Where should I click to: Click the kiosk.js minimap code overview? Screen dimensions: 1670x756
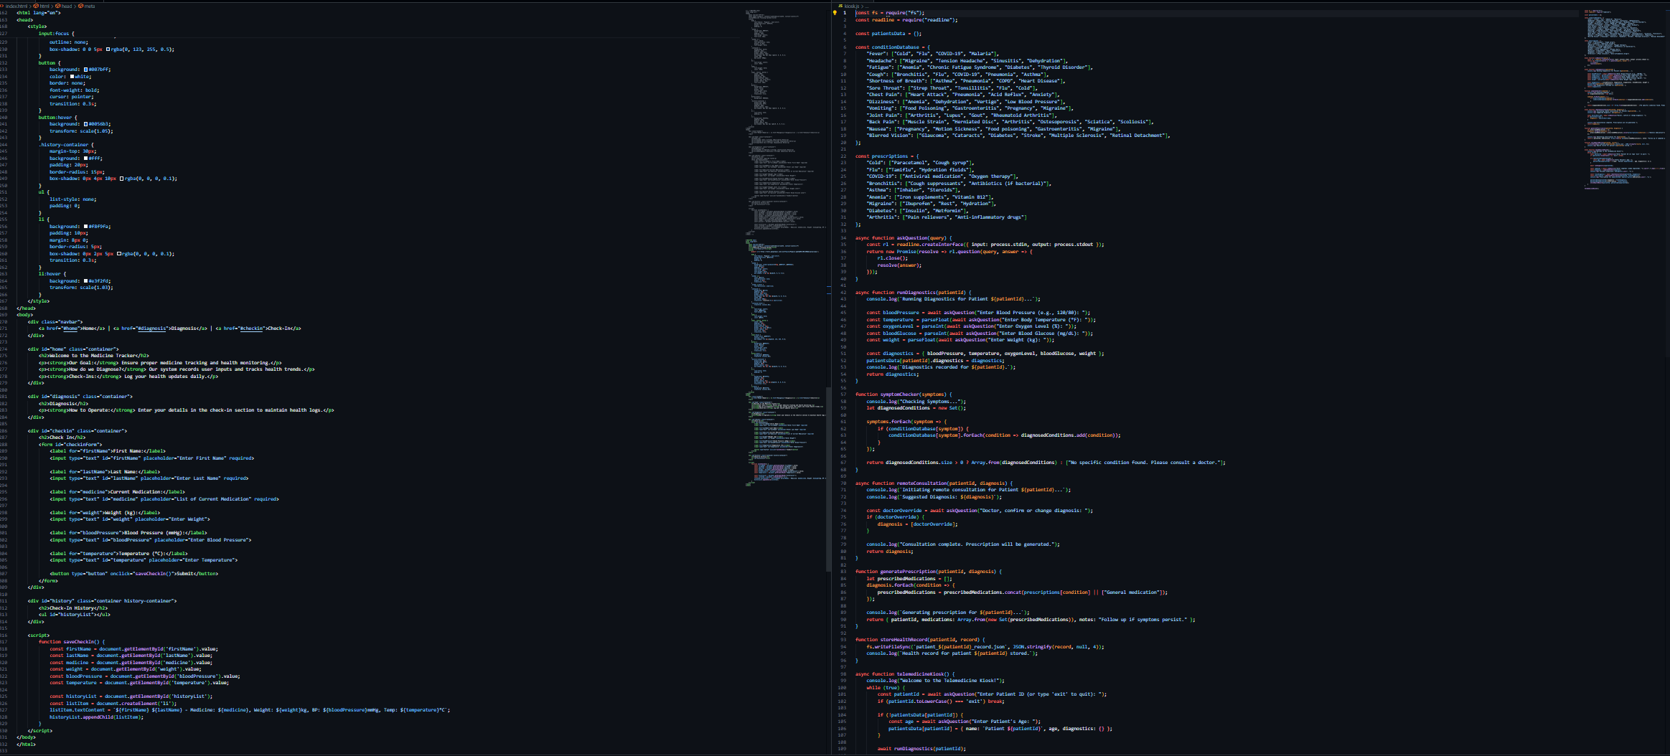click(1623, 100)
